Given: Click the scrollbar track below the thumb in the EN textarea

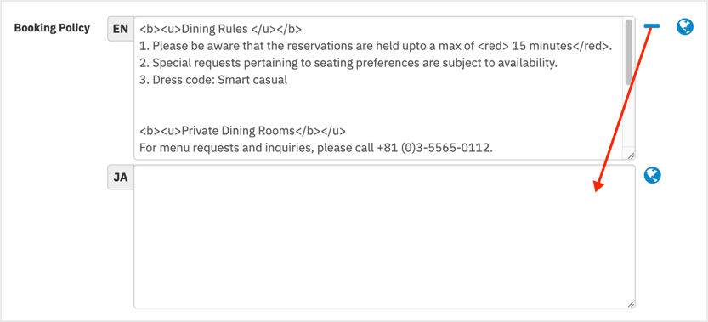Looking at the screenshot, I should point(629,117).
